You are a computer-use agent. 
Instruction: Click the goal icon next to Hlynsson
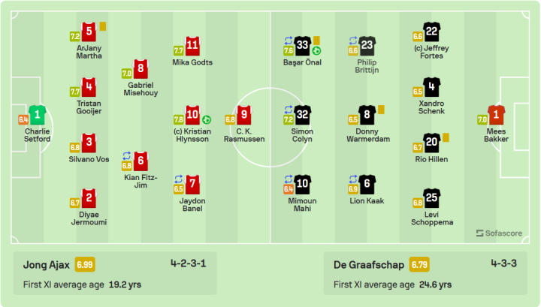[x=207, y=119]
